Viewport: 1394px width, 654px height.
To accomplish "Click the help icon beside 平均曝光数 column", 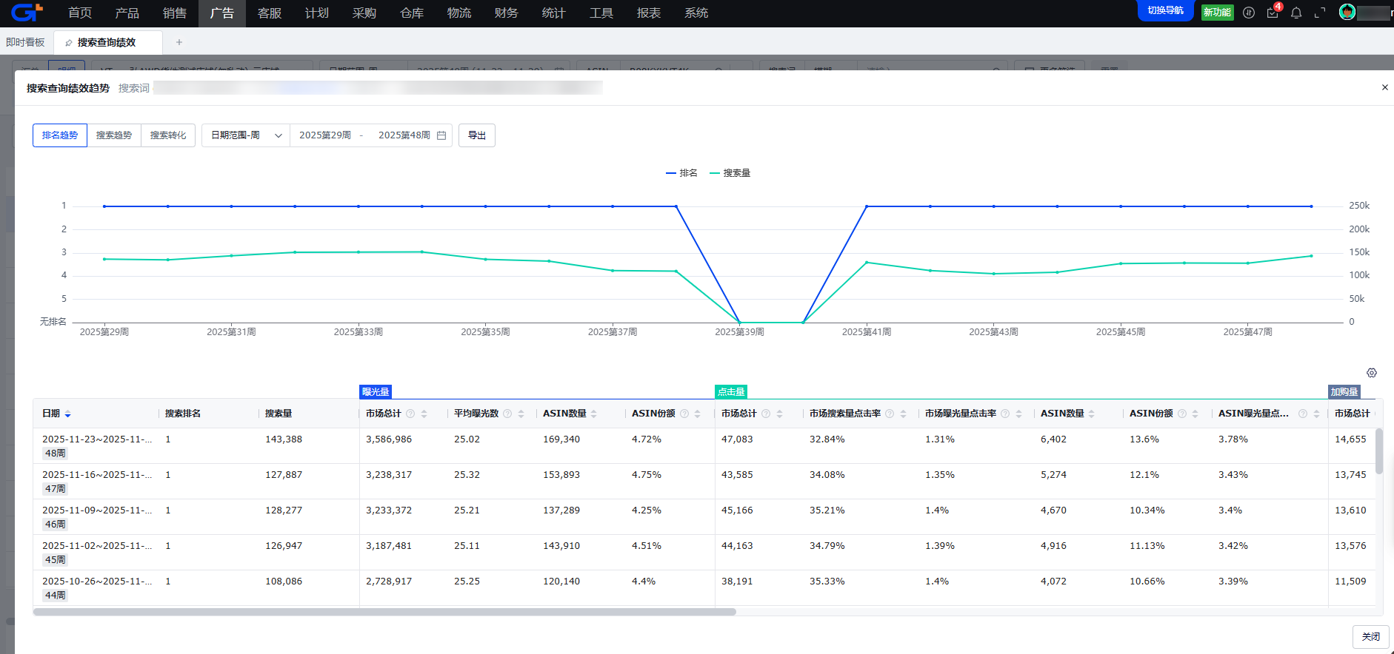I will tap(507, 414).
